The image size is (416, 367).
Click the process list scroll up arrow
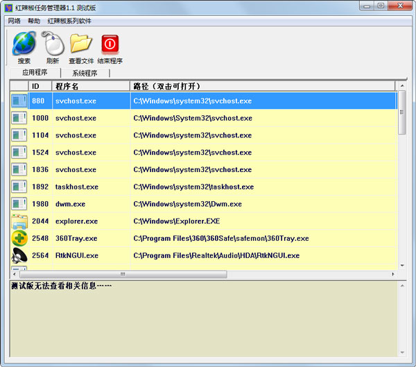(x=402, y=86)
